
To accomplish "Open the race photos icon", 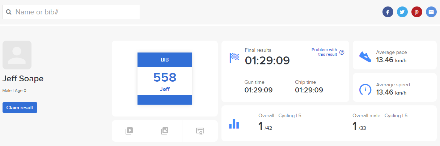I will click(x=165, y=131).
